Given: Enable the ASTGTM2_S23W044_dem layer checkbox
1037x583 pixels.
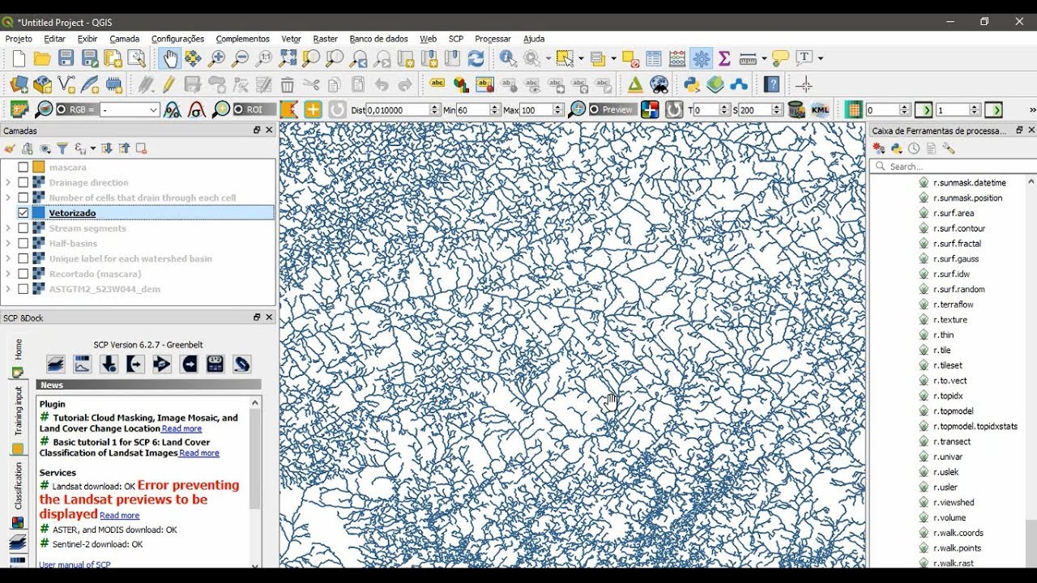Looking at the screenshot, I should (23, 289).
